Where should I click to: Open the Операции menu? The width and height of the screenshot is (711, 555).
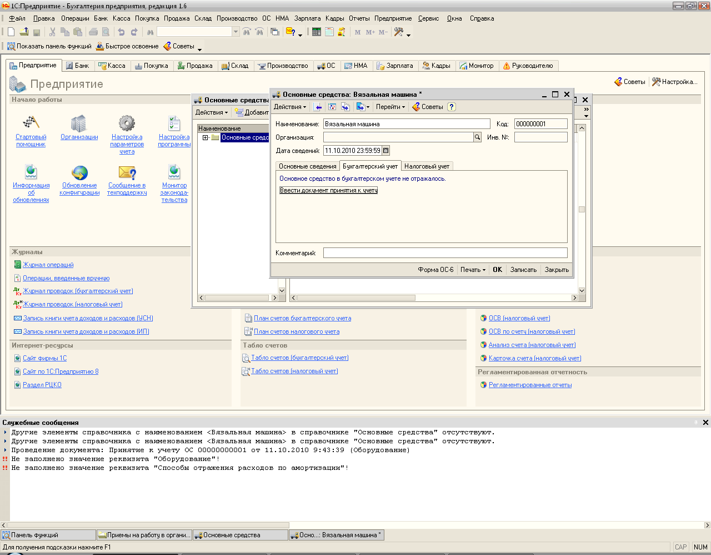click(x=75, y=18)
